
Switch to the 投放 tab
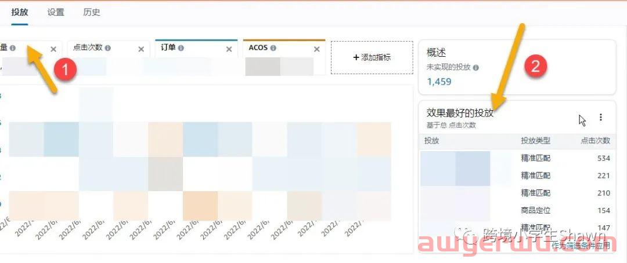20,12
